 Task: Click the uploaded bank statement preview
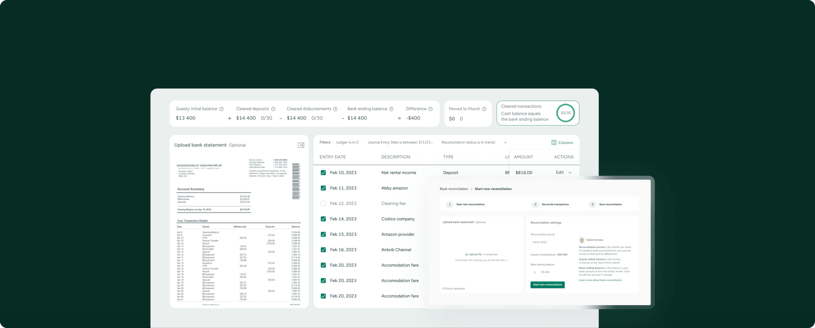tap(239, 231)
